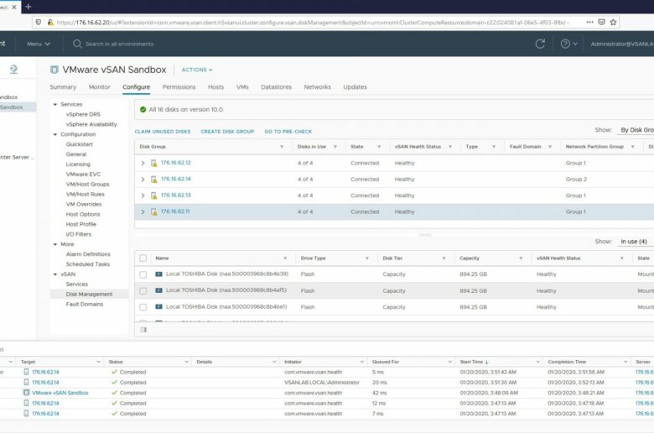Screen dimensions: 654x433
Task: Expand disk group 176.16.62.11
Action: pos(143,212)
